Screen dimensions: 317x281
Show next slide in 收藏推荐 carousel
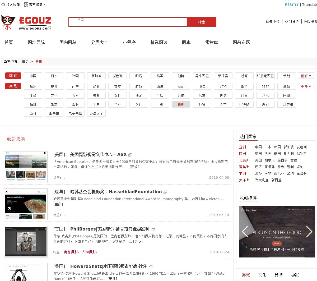(309, 232)
